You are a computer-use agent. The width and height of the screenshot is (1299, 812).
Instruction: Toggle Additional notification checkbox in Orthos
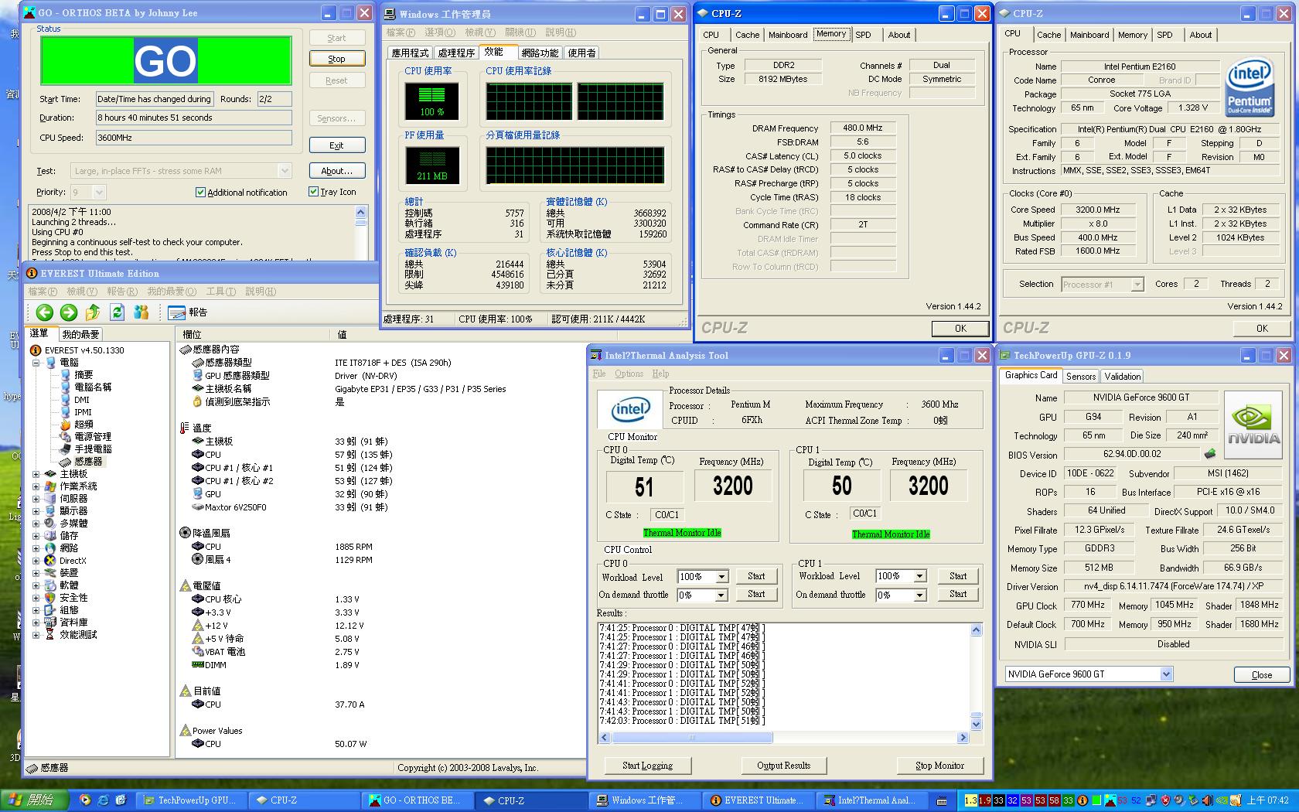200,192
